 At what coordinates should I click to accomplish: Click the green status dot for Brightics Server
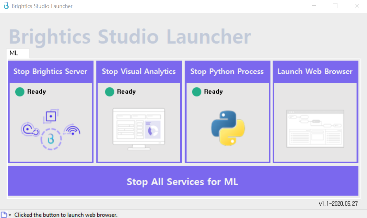[20, 92]
